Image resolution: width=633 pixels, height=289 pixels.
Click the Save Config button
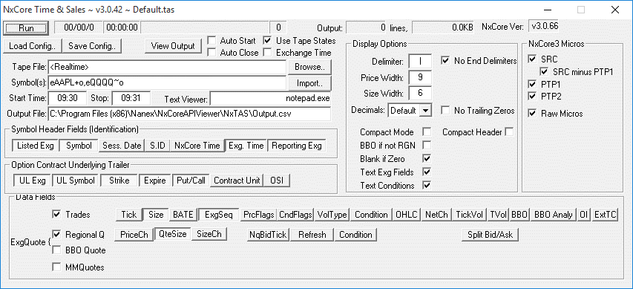tap(92, 46)
